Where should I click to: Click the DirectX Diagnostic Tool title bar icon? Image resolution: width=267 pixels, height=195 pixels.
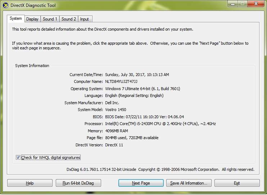coord(6,5)
